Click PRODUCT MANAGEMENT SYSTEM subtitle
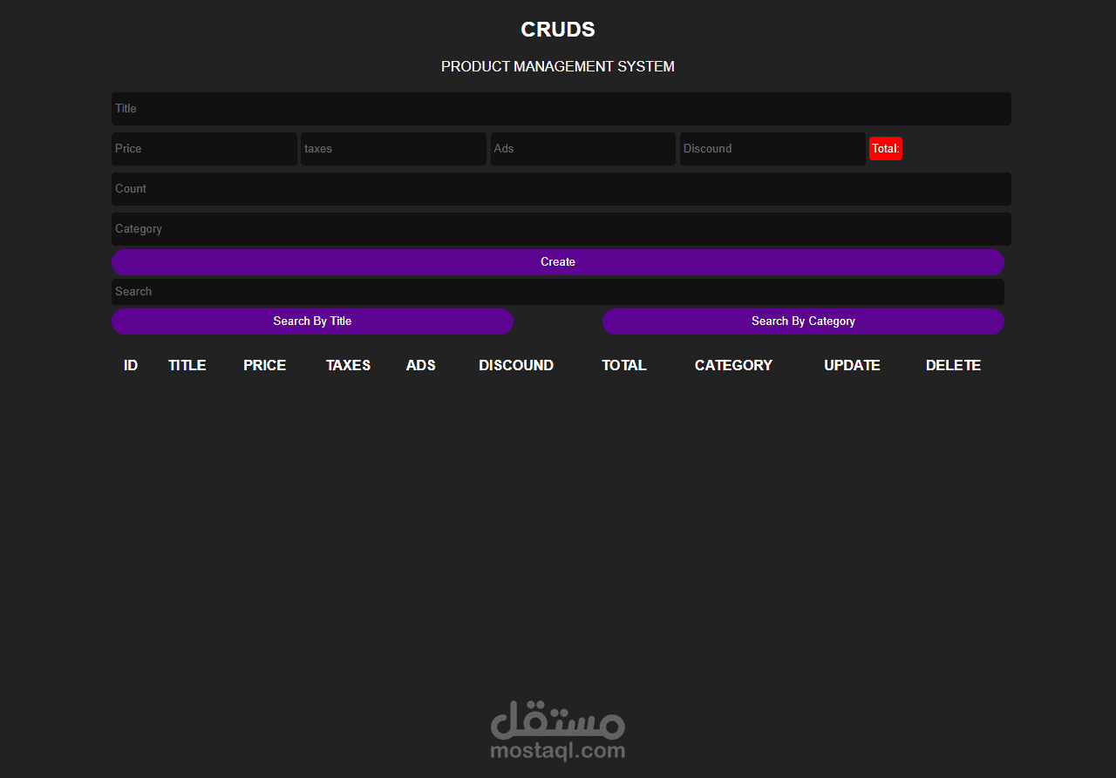1116x778 pixels. point(558,67)
